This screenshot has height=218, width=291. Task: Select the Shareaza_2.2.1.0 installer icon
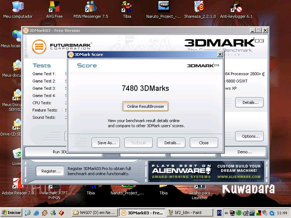tap(200, 10)
